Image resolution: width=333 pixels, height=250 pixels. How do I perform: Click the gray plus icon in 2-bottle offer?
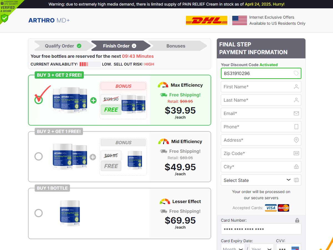(93, 157)
